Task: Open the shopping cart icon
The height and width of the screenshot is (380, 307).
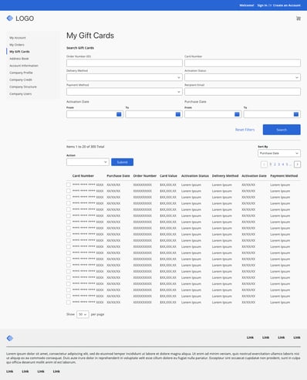Action: (x=299, y=19)
